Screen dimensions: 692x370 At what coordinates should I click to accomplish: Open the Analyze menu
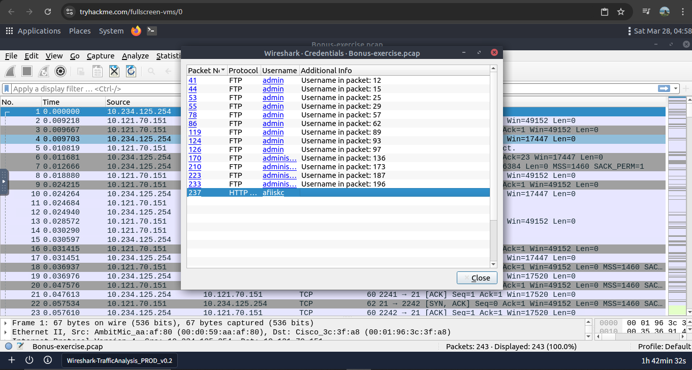[x=135, y=56]
